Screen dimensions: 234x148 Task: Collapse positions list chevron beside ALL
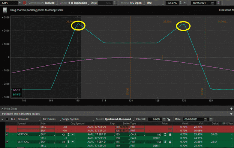coord(2,119)
